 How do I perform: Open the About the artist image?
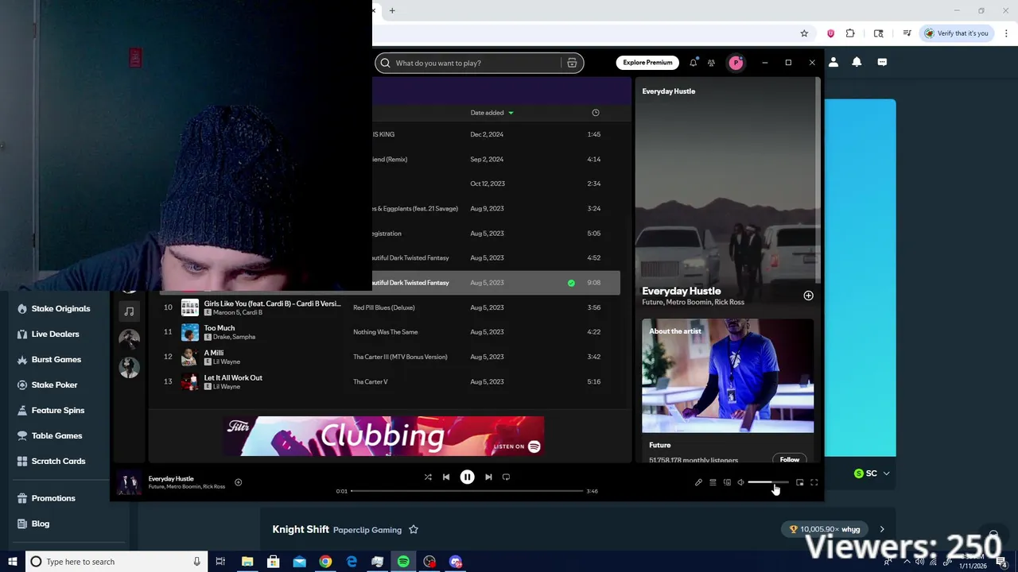pos(728,376)
